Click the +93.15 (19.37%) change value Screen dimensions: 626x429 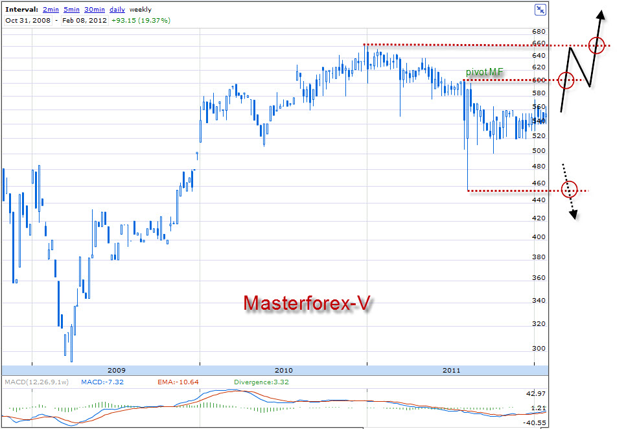point(141,20)
